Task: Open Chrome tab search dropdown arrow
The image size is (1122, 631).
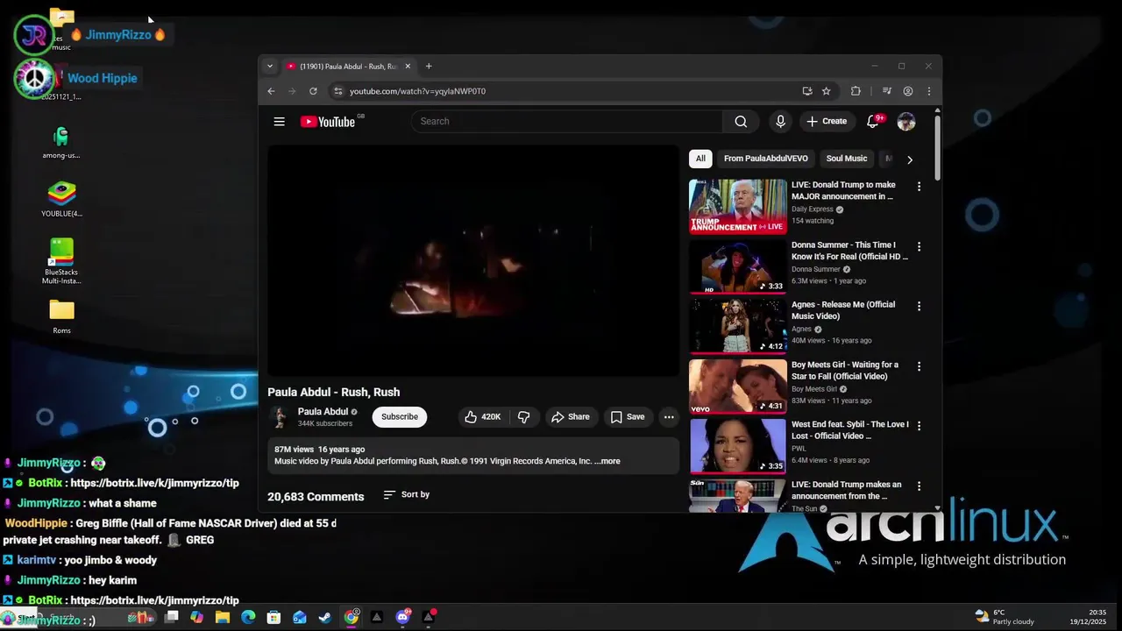Action: pos(270,66)
